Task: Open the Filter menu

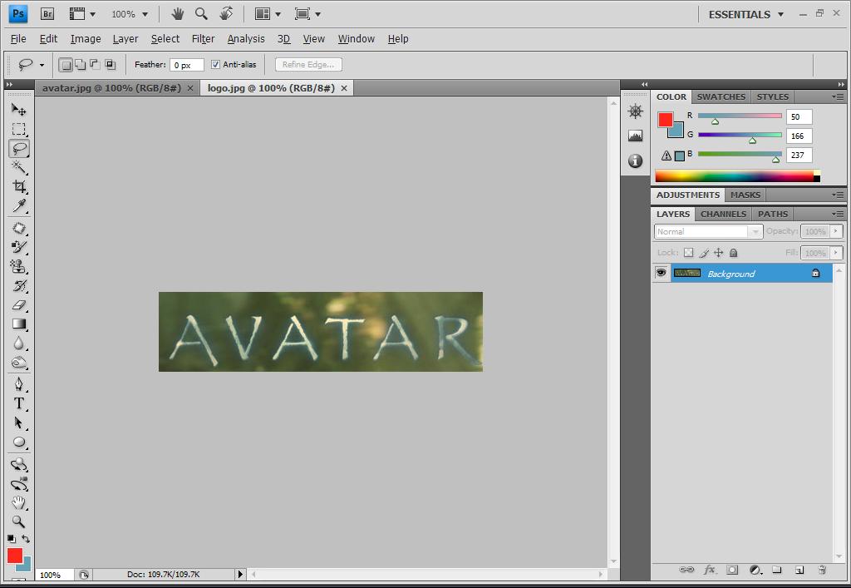Action: click(203, 38)
